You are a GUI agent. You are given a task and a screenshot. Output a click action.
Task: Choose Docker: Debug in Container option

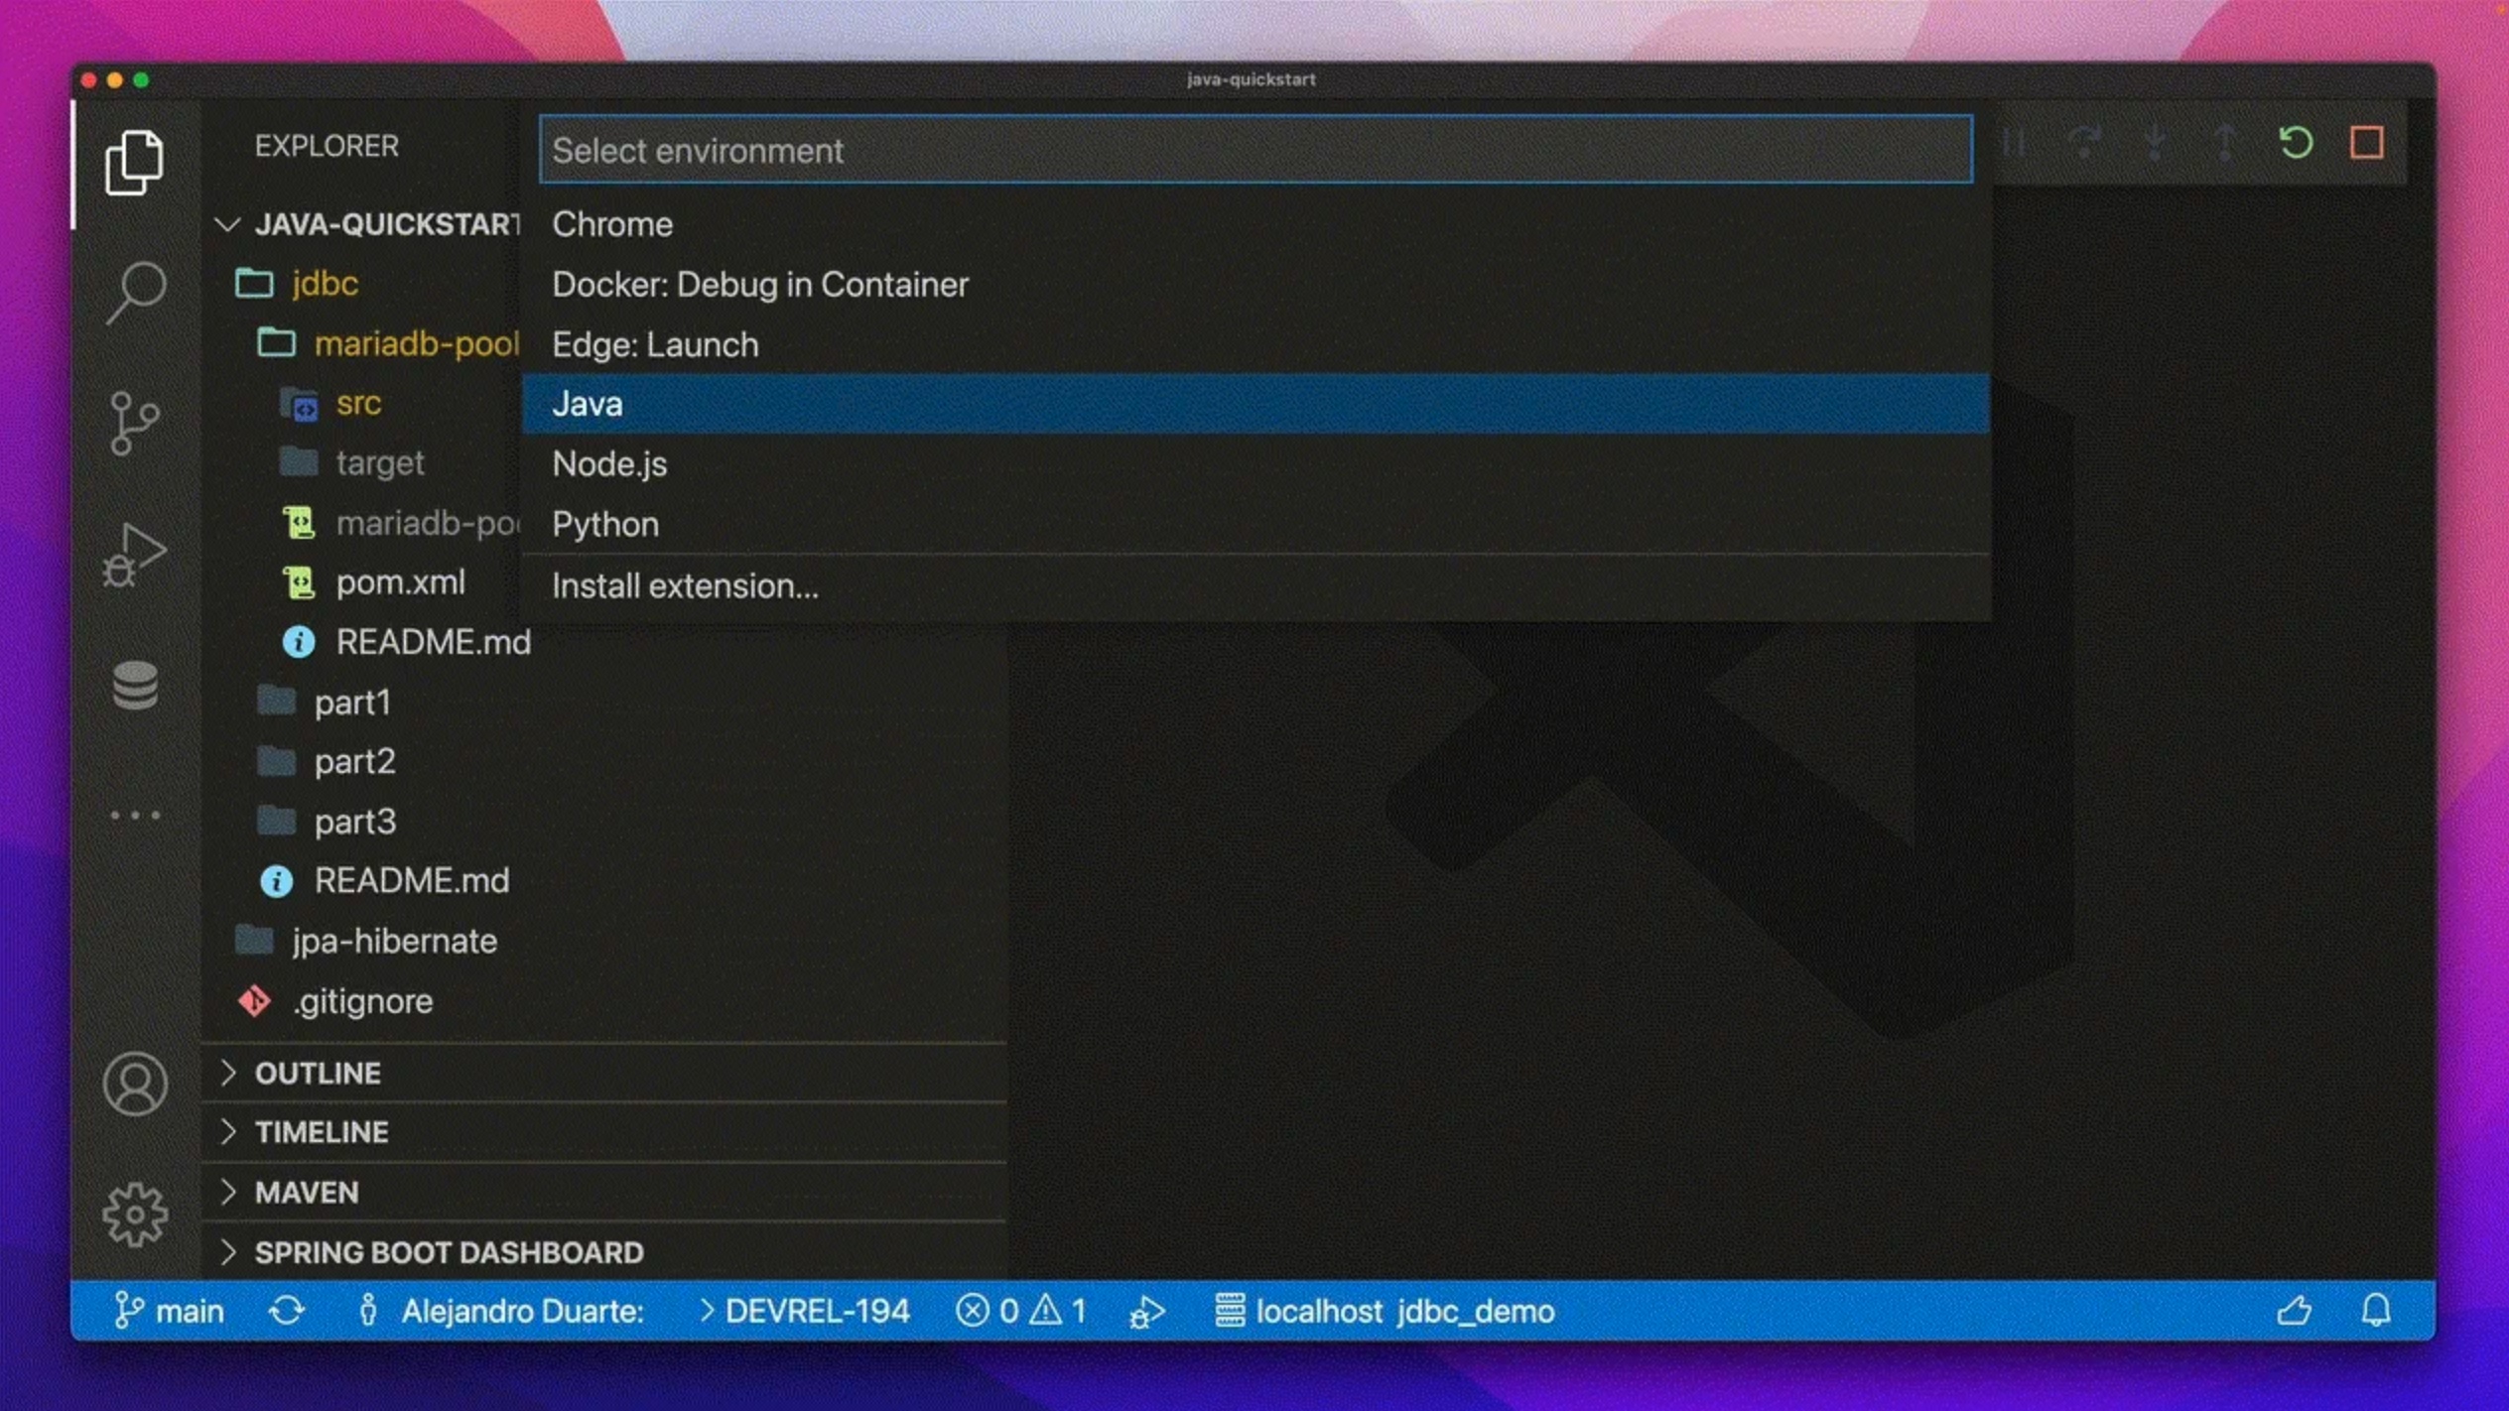click(x=760, y=285)
